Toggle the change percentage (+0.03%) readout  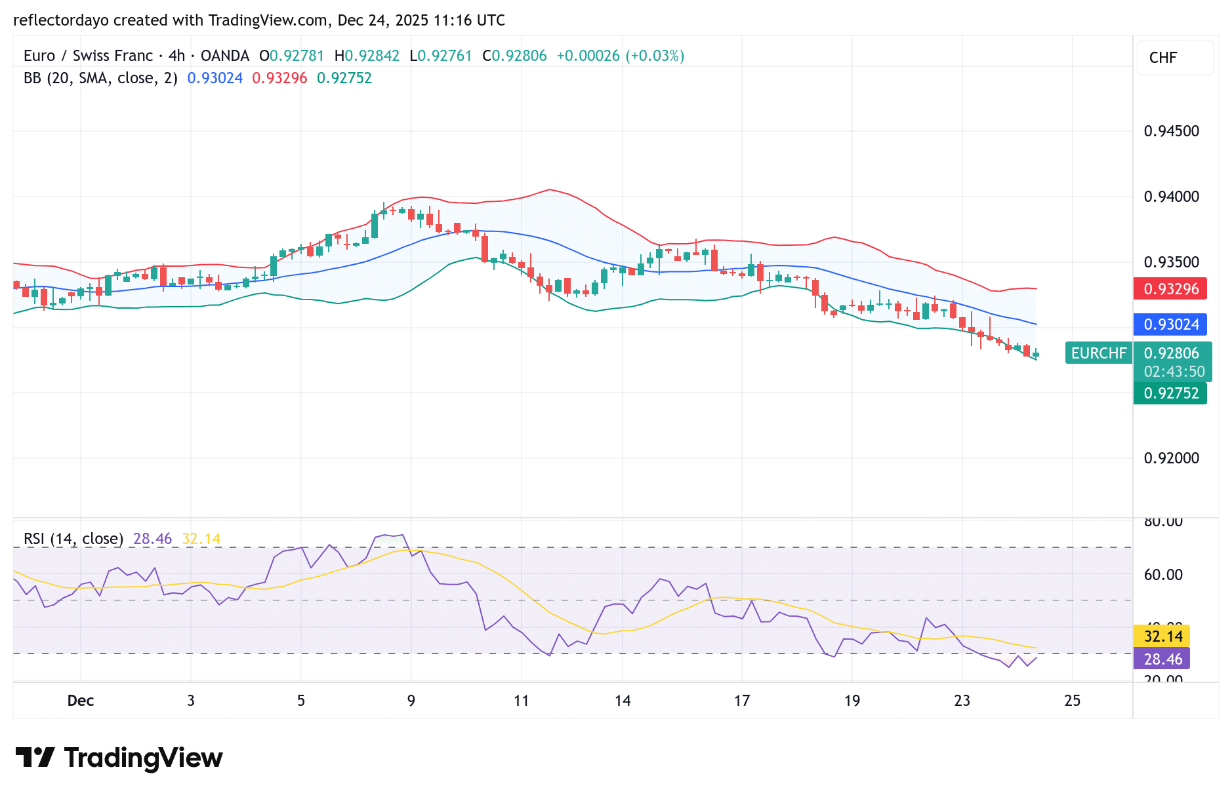click(x=655, y=56)
